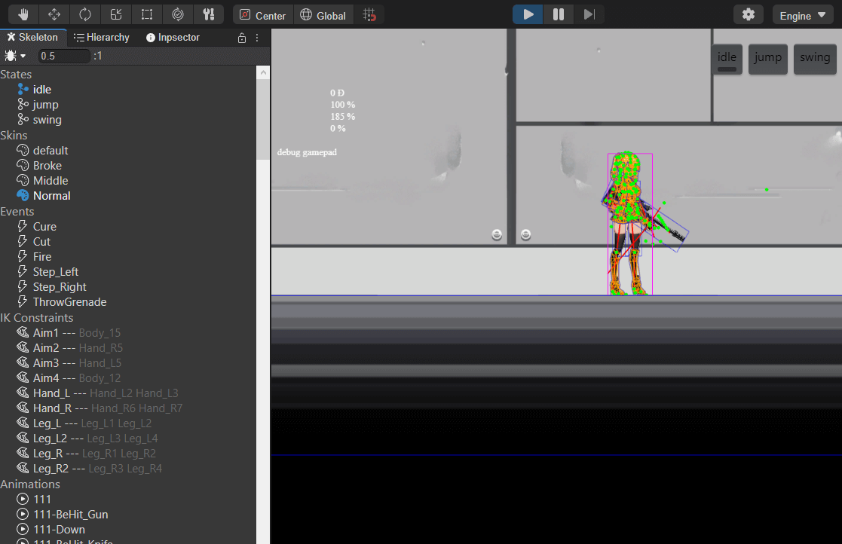
Task: Open the bug debug icon above States
Action: (x=10, y=56)
